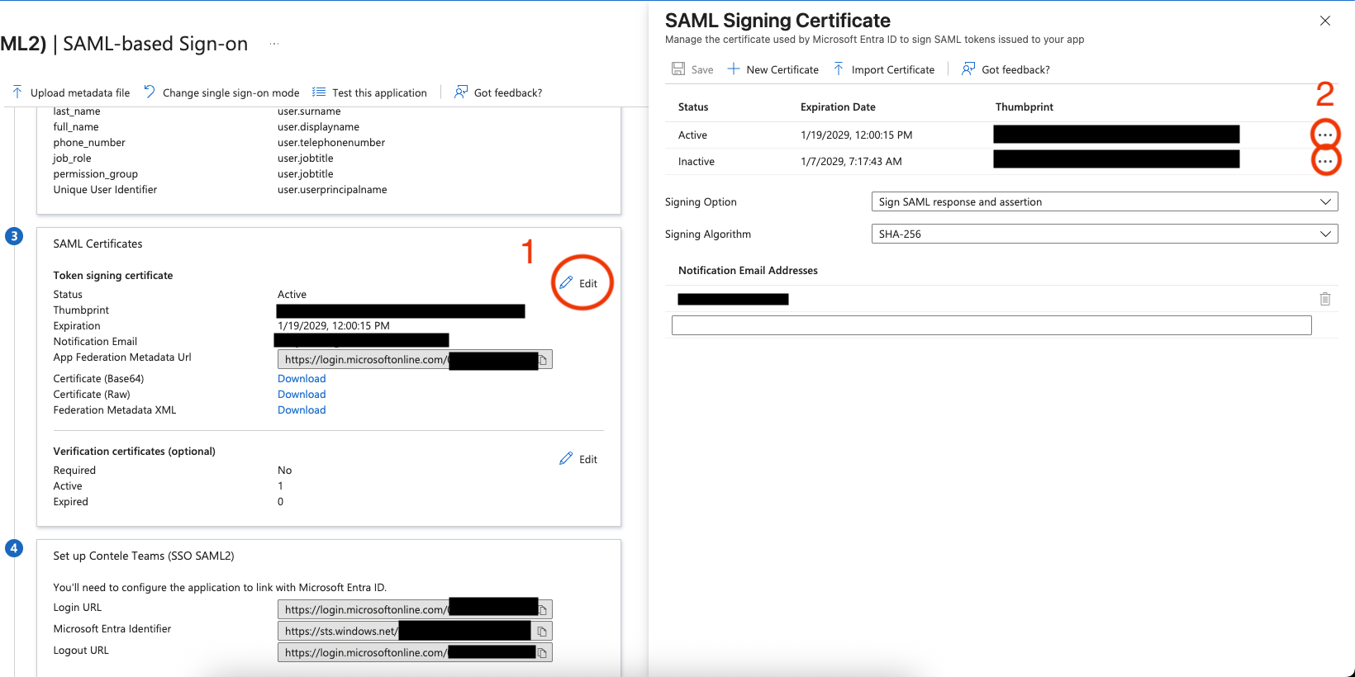1355x677 pixels.
Task: Open more options for Inactive certificate
Action: coord(1324,161)
